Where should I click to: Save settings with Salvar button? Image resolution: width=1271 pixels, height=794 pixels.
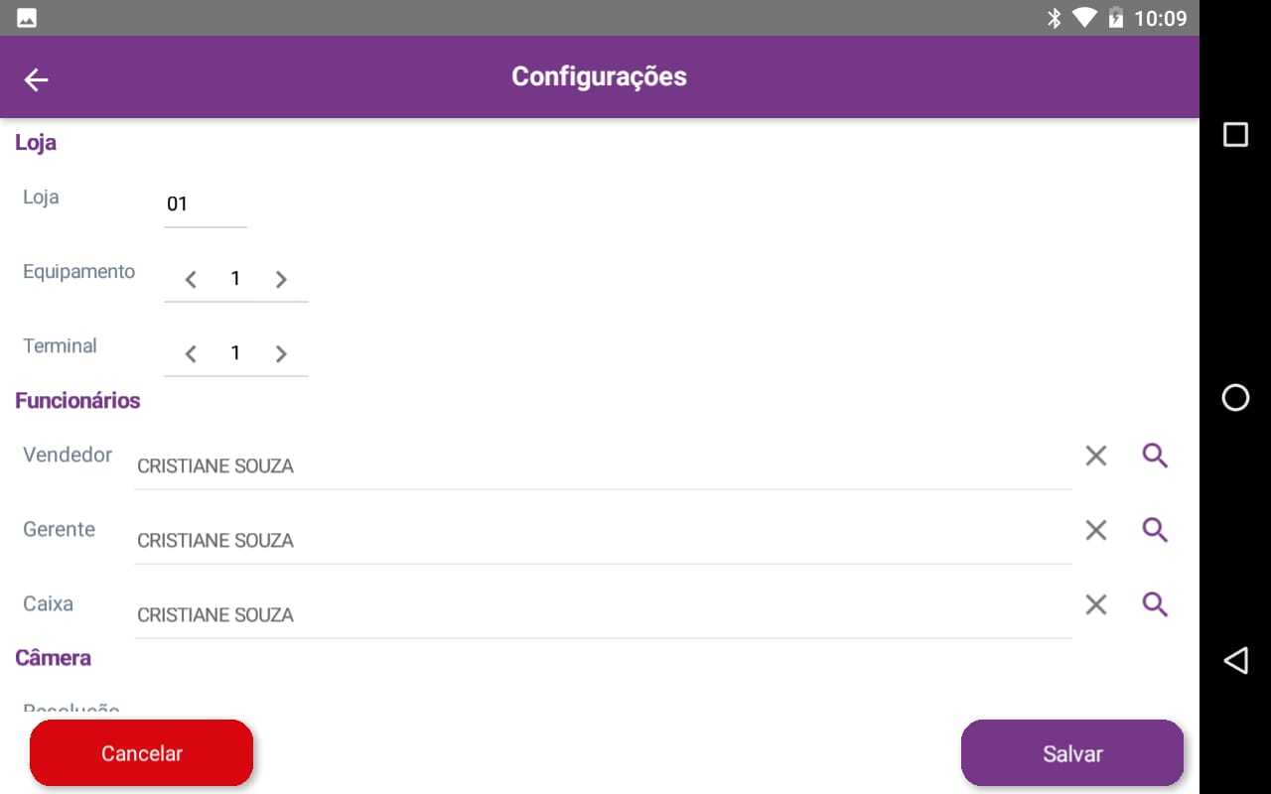(1072, 753)
